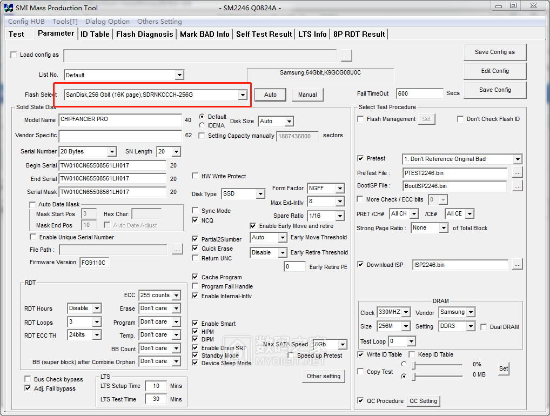Toggle the Quick Erase checkbox
550x416 pixels.
tap(196, 249)
